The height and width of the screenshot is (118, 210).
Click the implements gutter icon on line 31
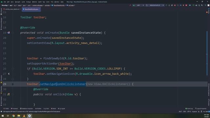pyautogui.click(x=9, y=94)
